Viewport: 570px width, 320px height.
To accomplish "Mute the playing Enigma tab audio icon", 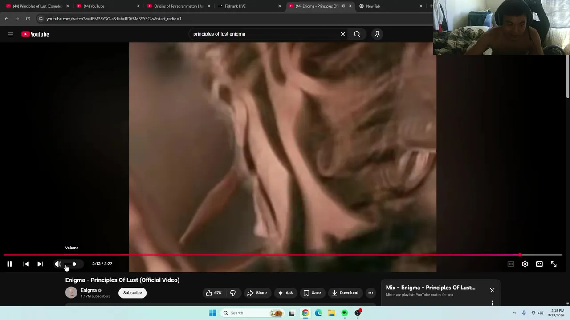I will (x=343, y=6).
